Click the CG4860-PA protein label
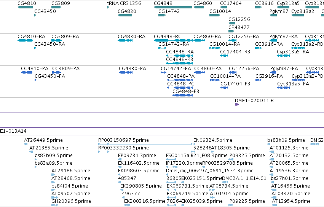 208,69
